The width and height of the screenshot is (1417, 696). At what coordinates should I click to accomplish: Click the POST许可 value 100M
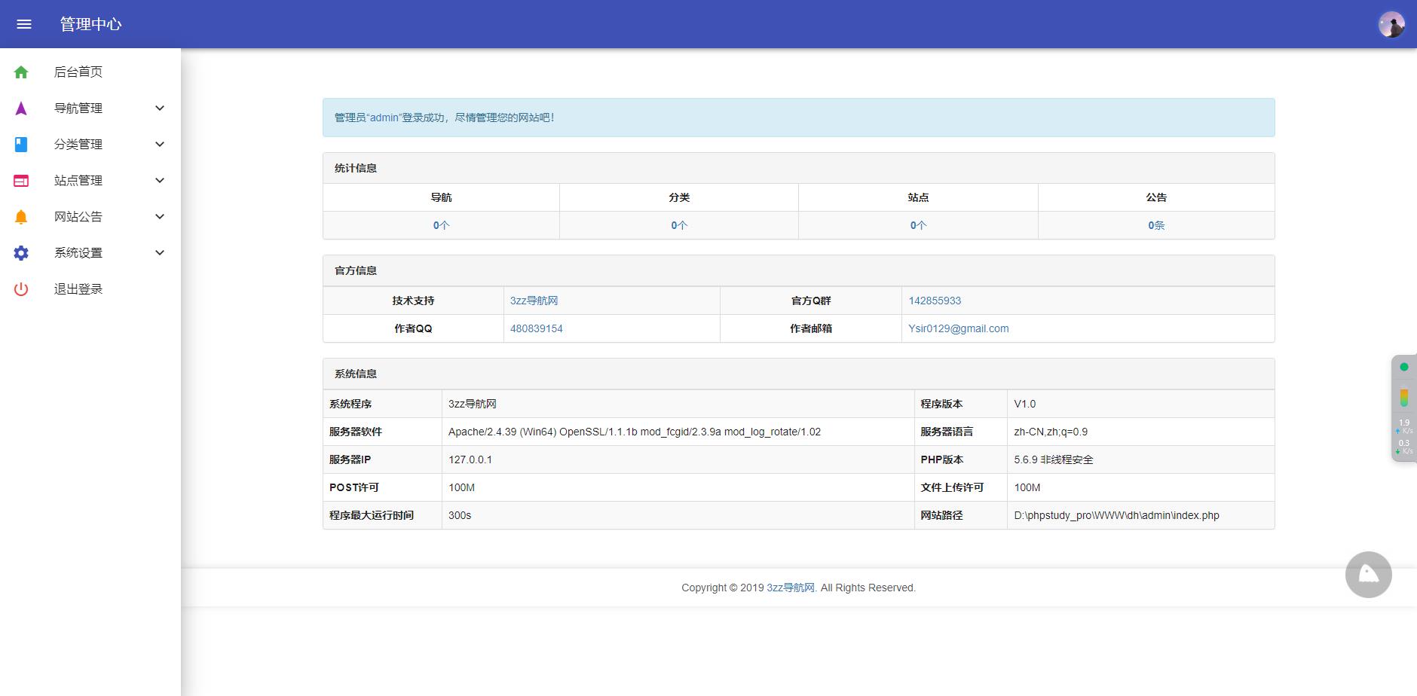(461, 487)
